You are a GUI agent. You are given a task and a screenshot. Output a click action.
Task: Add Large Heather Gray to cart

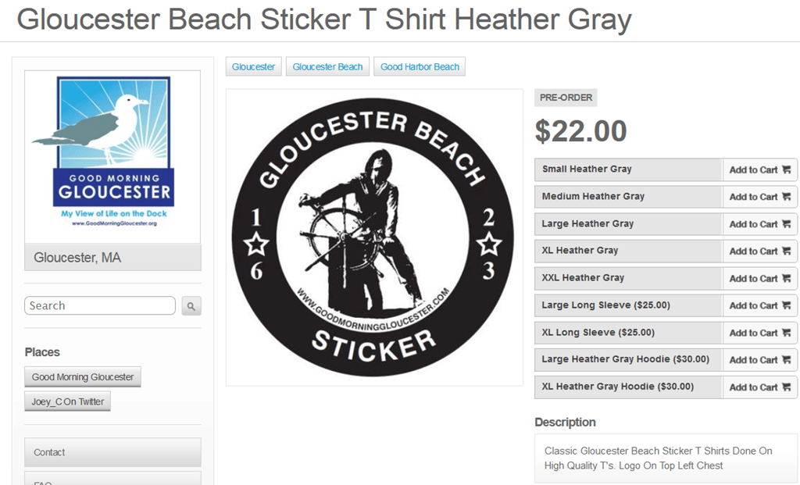pyautogui.click(x=759, y=224)
